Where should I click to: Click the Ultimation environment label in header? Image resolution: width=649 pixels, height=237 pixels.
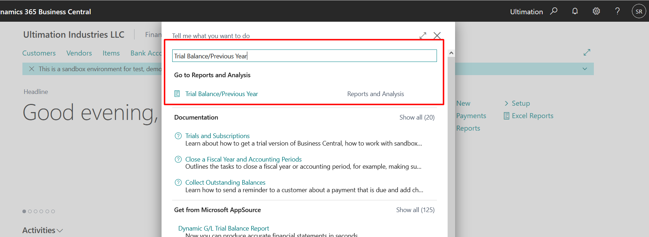[x=526, y=12]
